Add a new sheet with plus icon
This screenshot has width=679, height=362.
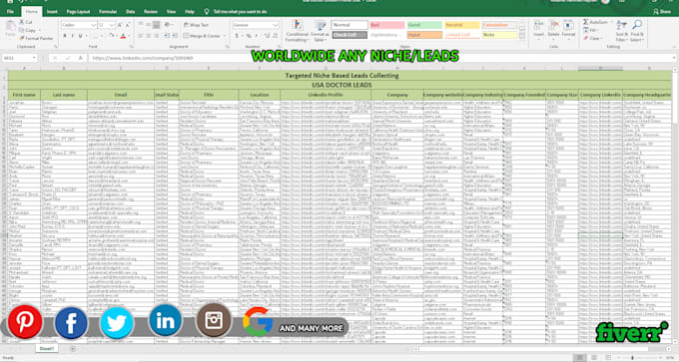click(x=73, y=349)
